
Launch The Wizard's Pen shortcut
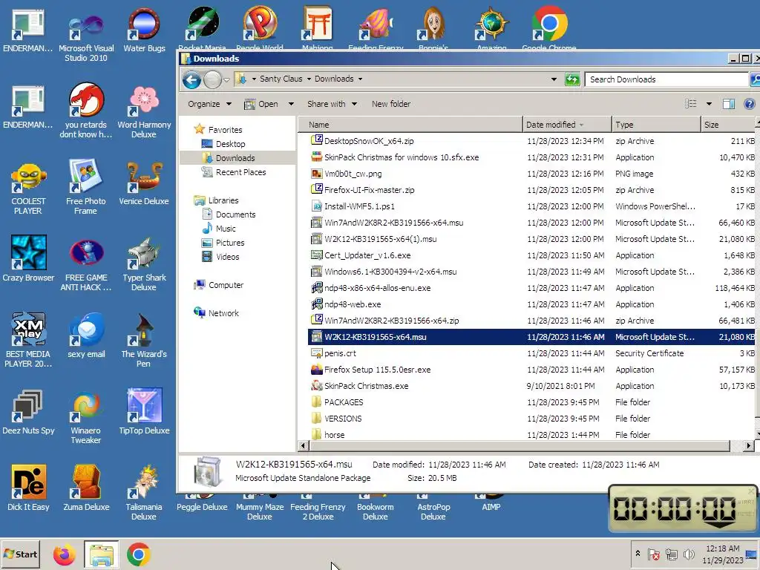click(144, 340)
